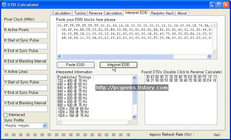Minimize the DTD Calculator window
231x140 pixels.
coord(213,5)
